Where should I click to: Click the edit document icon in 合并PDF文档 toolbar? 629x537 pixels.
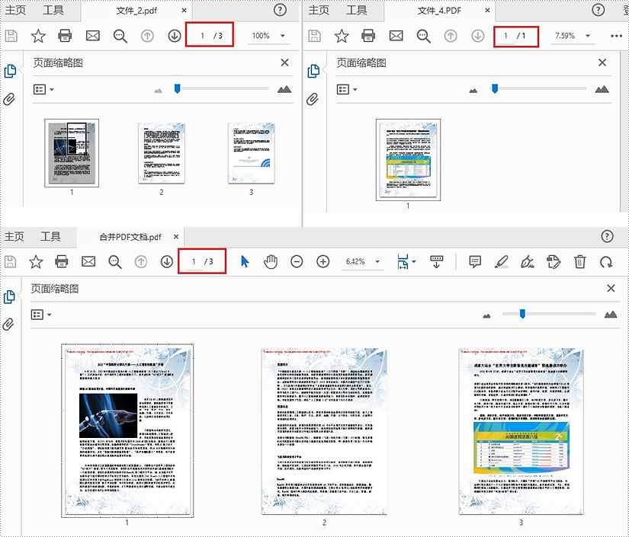click(x=554, y=262)
